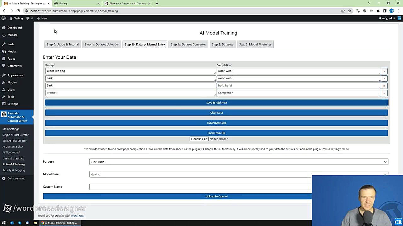Open a new browser tab
Image resolution: width=403 pixels, height=226 pixels.
(x=157, y=3)
